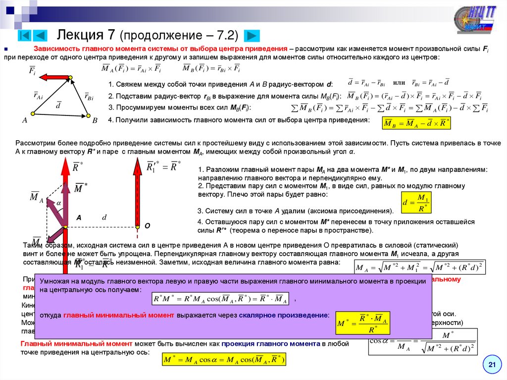
Task: Click the formula M_B(F_i) = r_Bi × F_i
Action: 211,69
